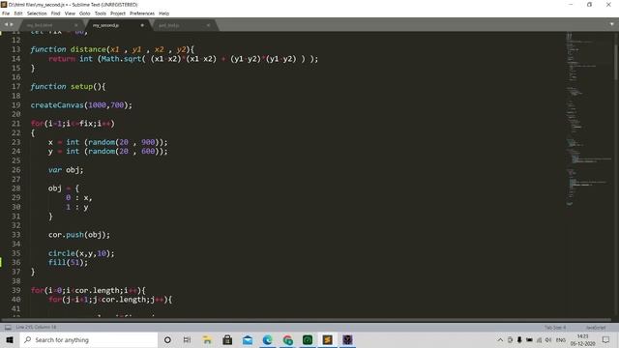Open the JavaScript syntax selector
The image size is (619, 348).
pyautogui.click(x=596, y=328)
